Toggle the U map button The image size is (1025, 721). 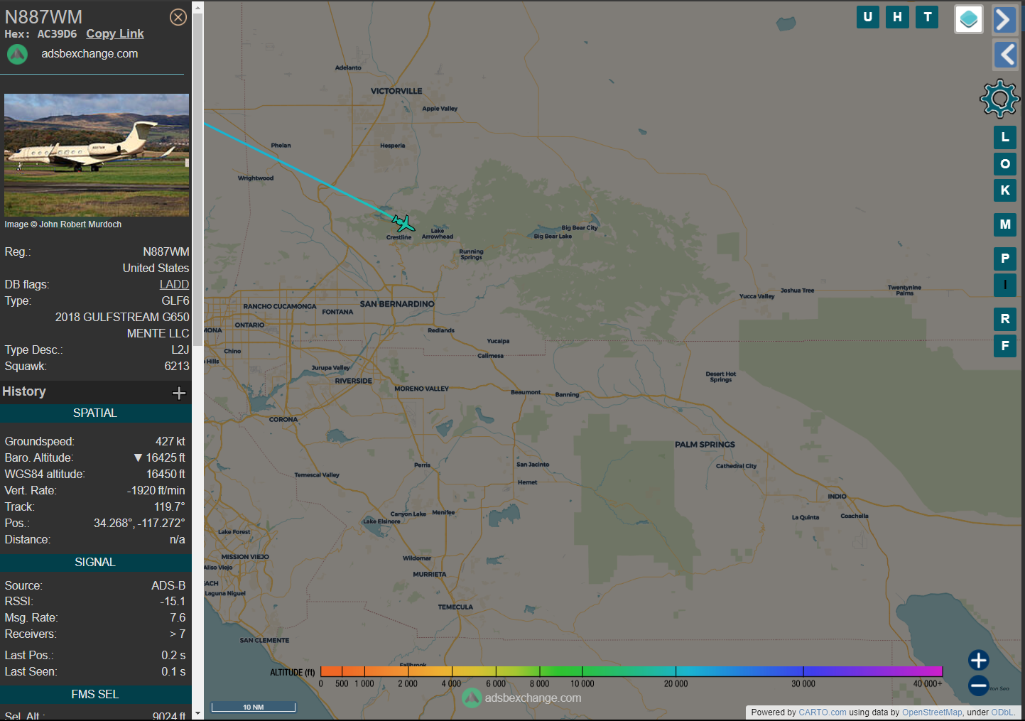pyautogui.click(x=868, y=17)
